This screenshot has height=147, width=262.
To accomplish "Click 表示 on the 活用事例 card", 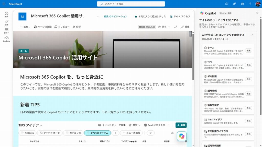I will pyautogui.click(x=248, y=94).
